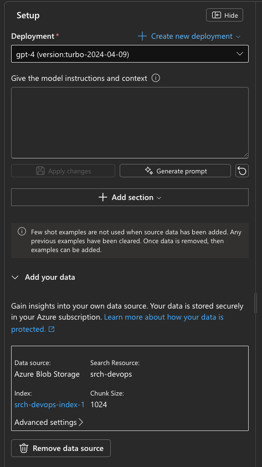Expand Advanced settings

[x=49, y=422]
